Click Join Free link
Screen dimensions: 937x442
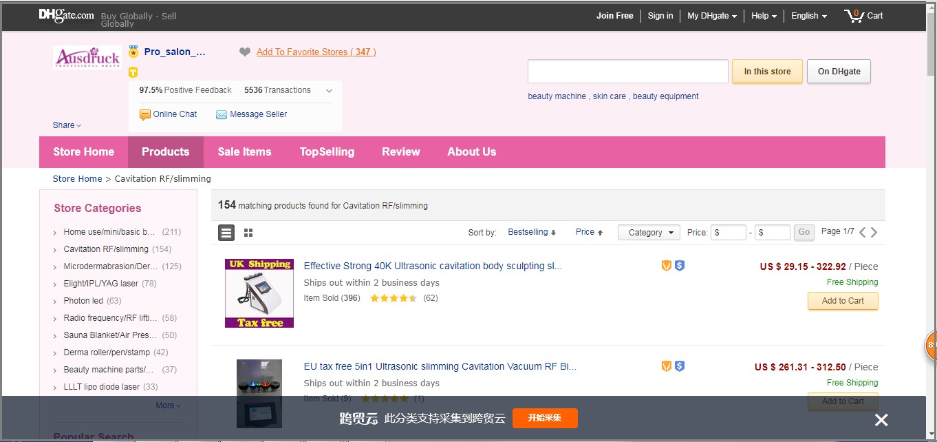pos(615,16)
